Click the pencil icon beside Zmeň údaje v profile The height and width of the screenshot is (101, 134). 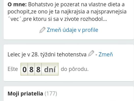click(x=42, y=30)
